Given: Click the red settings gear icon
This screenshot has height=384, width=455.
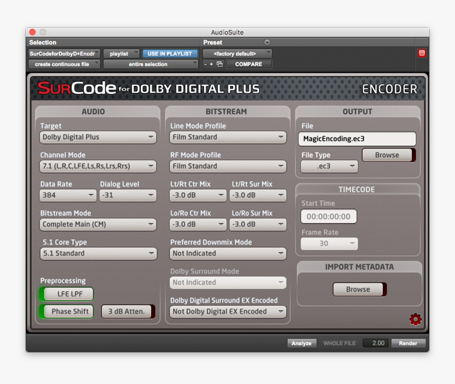Looking at the screenshot, I should click(x=415, y=319).
